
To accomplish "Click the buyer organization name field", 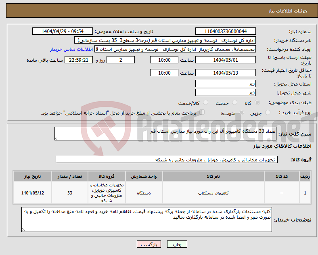I will [x=165, y=40].
